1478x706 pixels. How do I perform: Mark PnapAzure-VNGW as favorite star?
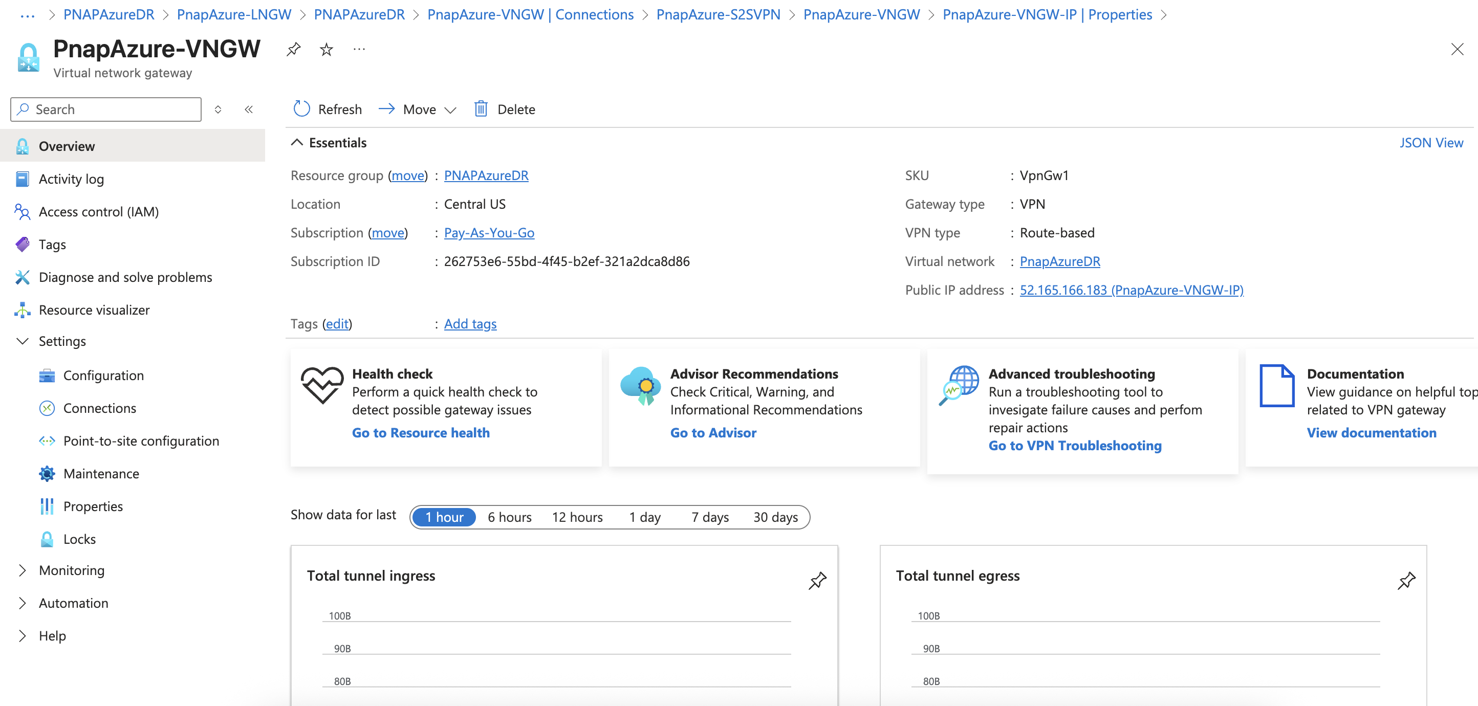(327, 49)
